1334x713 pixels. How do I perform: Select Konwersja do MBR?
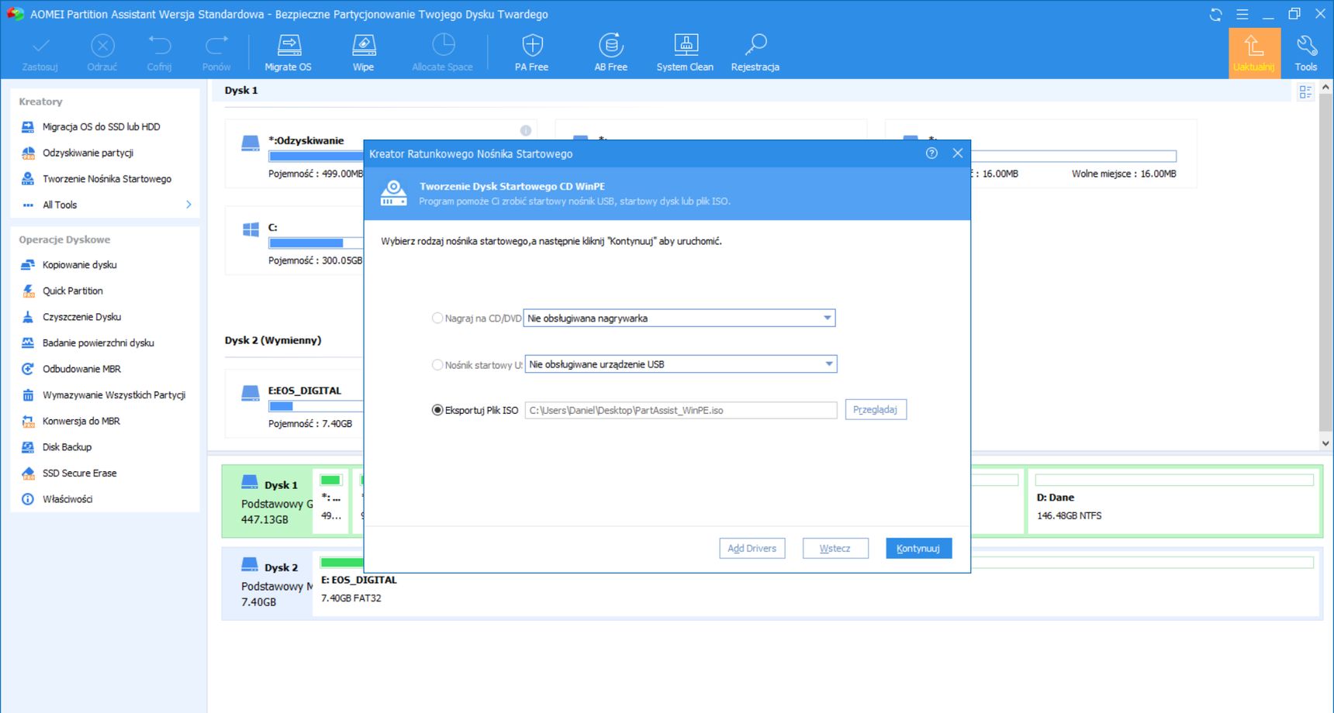[x=81, y=421]
